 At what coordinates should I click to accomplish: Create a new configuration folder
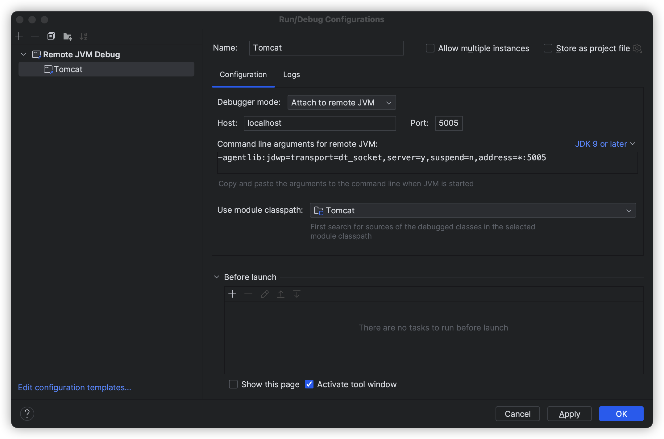pos(68,36)
